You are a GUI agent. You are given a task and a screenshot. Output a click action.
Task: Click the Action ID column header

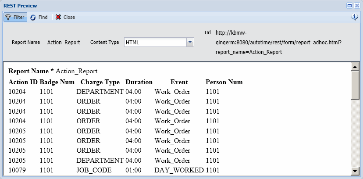coord(23,82)
